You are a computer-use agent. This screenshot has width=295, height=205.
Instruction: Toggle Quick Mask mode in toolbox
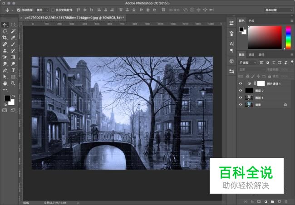[x=5, y=110]
